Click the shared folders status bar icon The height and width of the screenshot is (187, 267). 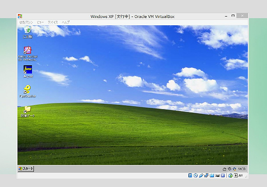[x=212, y=175]
